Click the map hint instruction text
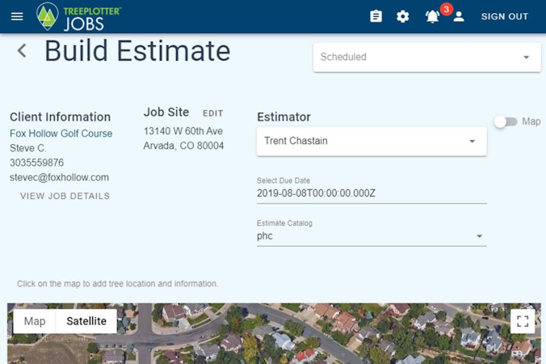This screenshot has height=364, width=546. pyautogui.click(x=118, y=284)
